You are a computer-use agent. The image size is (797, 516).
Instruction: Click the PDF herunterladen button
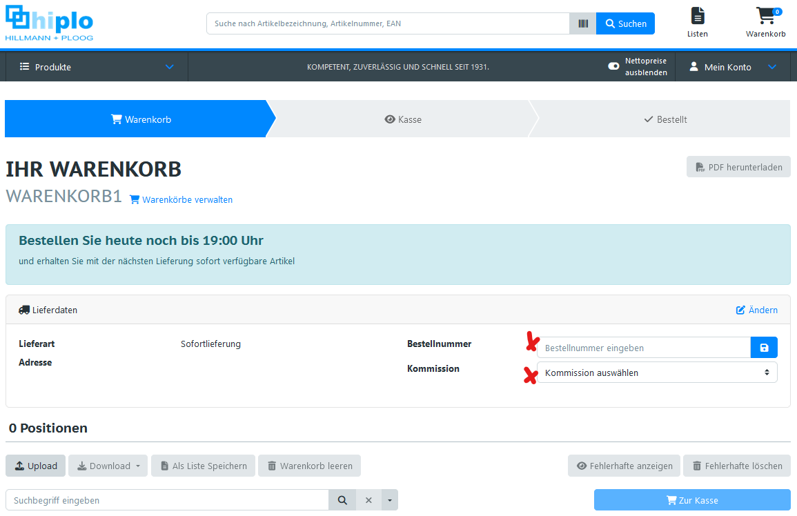[738, 167]
